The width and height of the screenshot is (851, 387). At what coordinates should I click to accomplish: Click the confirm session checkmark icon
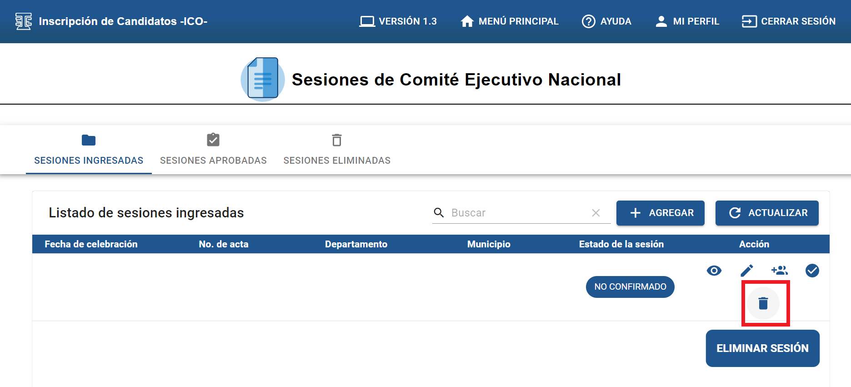coord(812,271)
